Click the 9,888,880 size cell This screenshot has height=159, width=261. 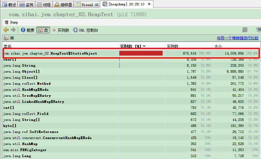pyautogui.click(x=235, y=71)
